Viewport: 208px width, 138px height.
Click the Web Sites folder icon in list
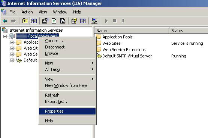coord(99,43)
